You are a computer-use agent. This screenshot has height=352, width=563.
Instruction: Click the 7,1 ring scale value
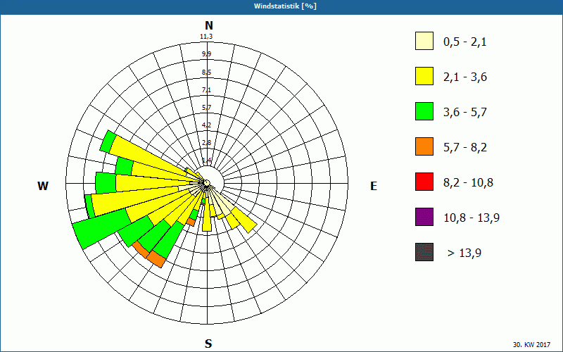206,90
